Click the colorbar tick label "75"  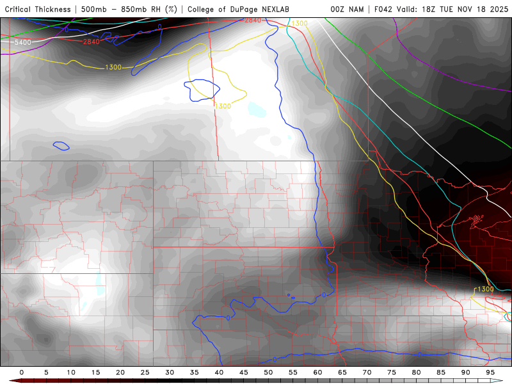392,372
